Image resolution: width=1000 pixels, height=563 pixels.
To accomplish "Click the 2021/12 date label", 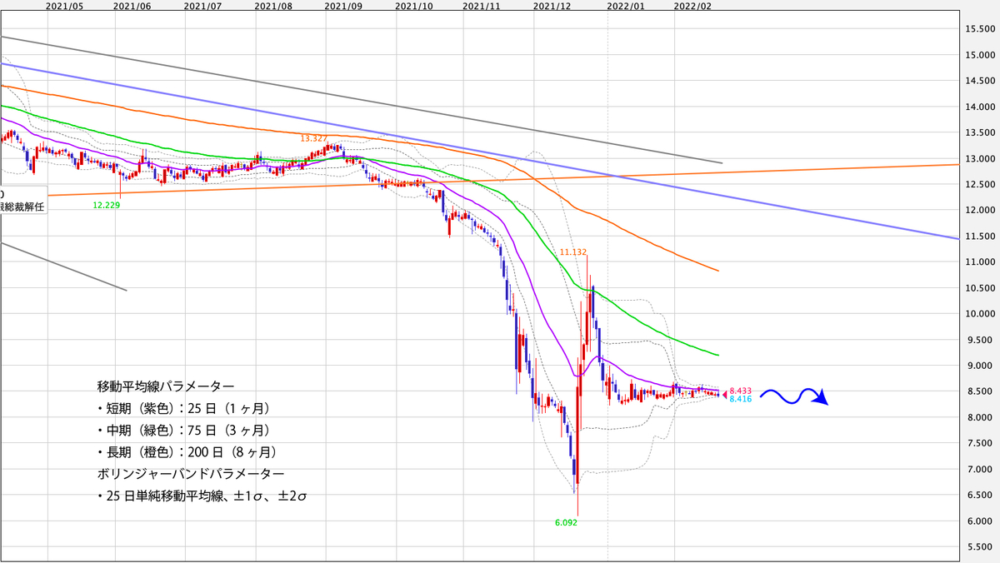I will (x=551, y=6).
